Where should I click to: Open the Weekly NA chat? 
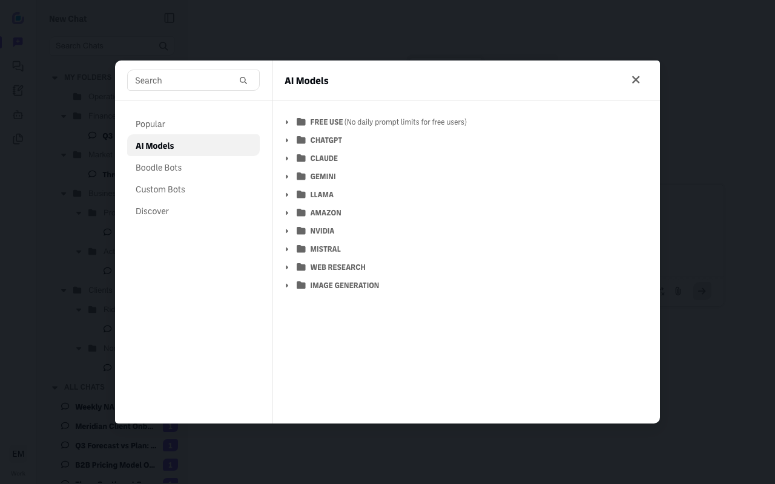coord(94,407)
